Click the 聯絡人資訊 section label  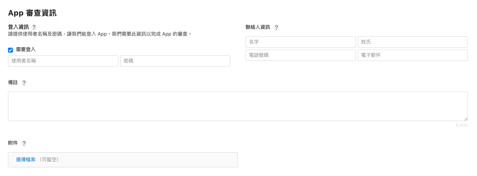point(258,27)
